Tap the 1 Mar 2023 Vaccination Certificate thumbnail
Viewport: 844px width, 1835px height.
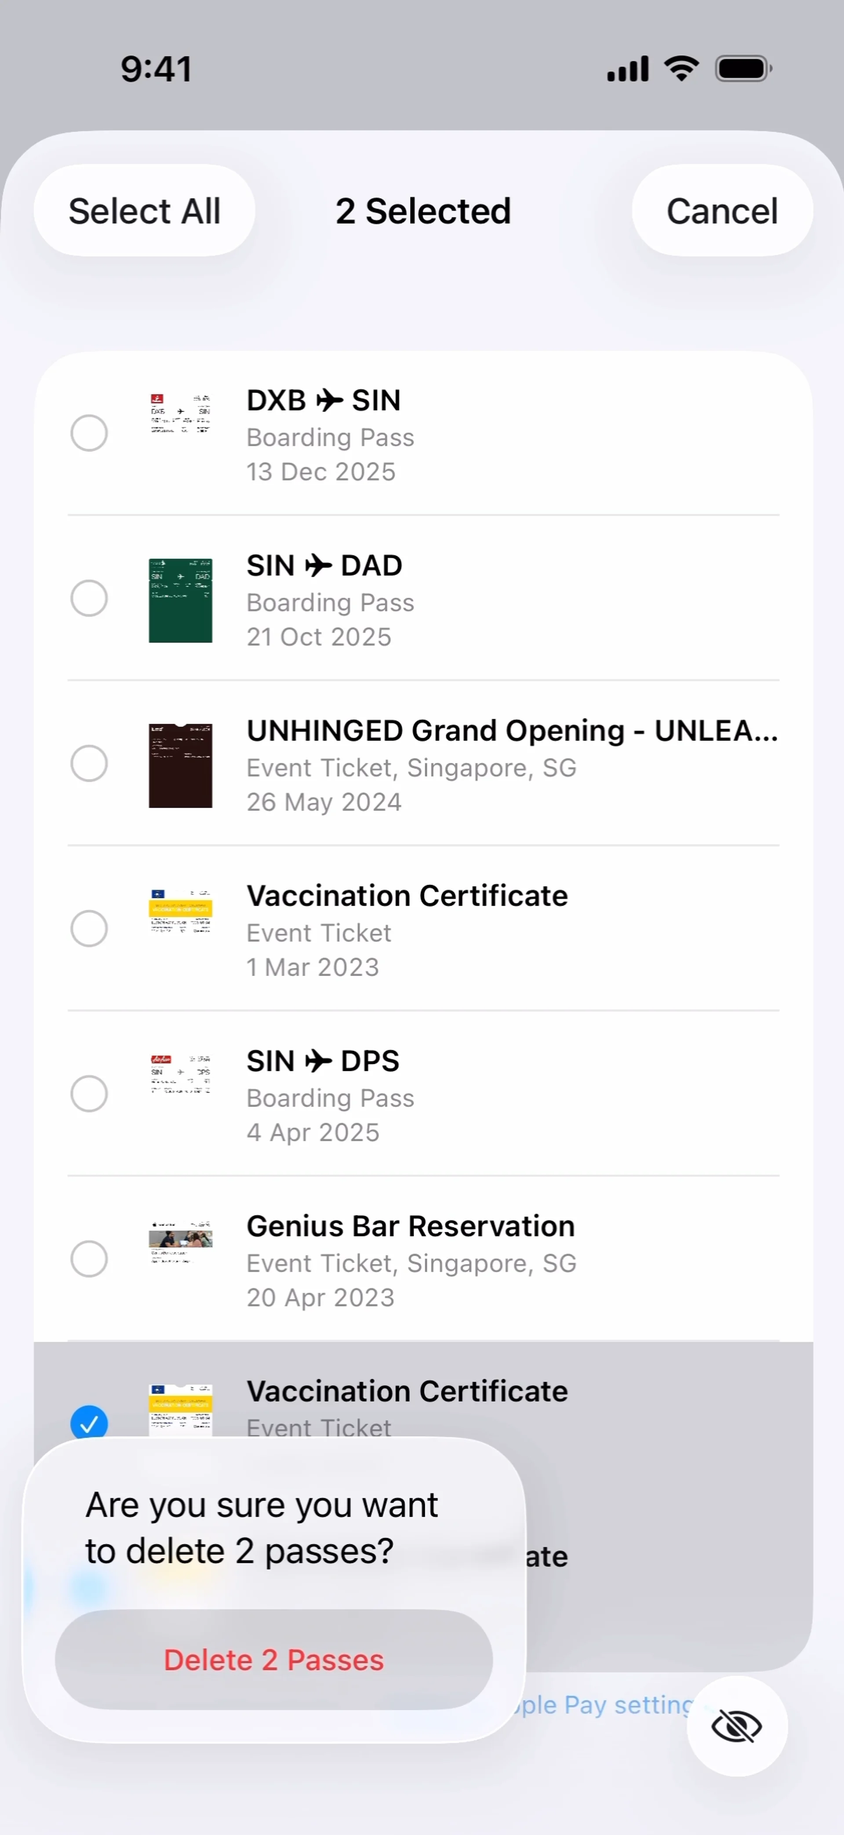click(x=180, y=910)
